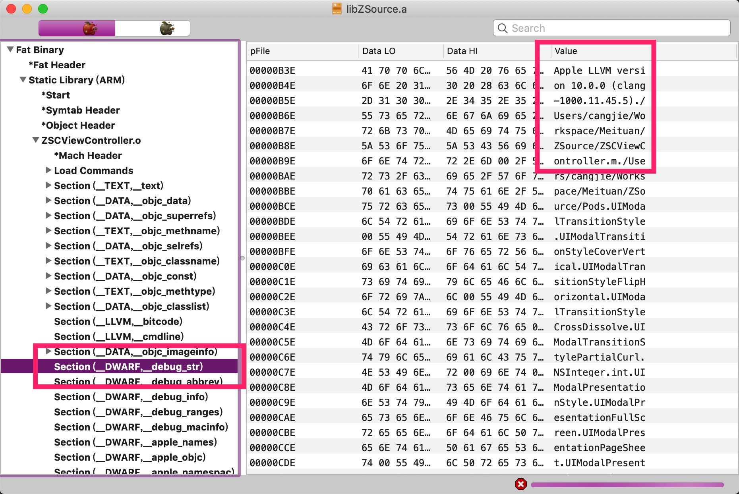Select the red apple view mode segment
Viewport: 739px width, 494px height.
click(77, 28)
